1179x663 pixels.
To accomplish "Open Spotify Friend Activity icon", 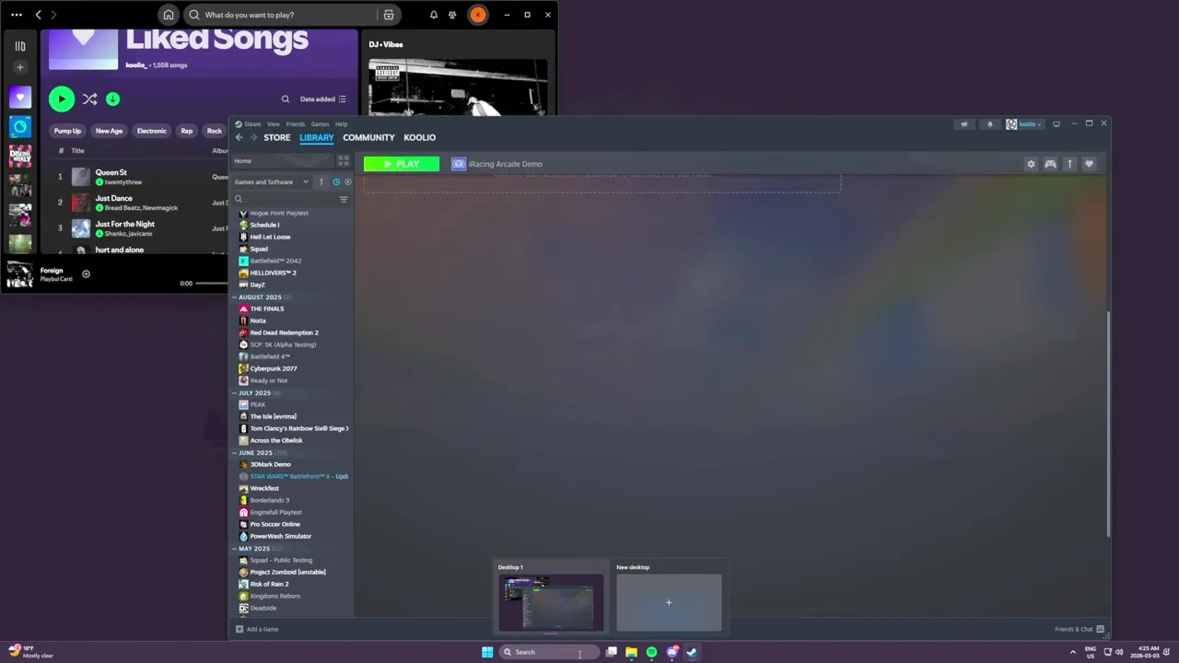I will (452, 15).
